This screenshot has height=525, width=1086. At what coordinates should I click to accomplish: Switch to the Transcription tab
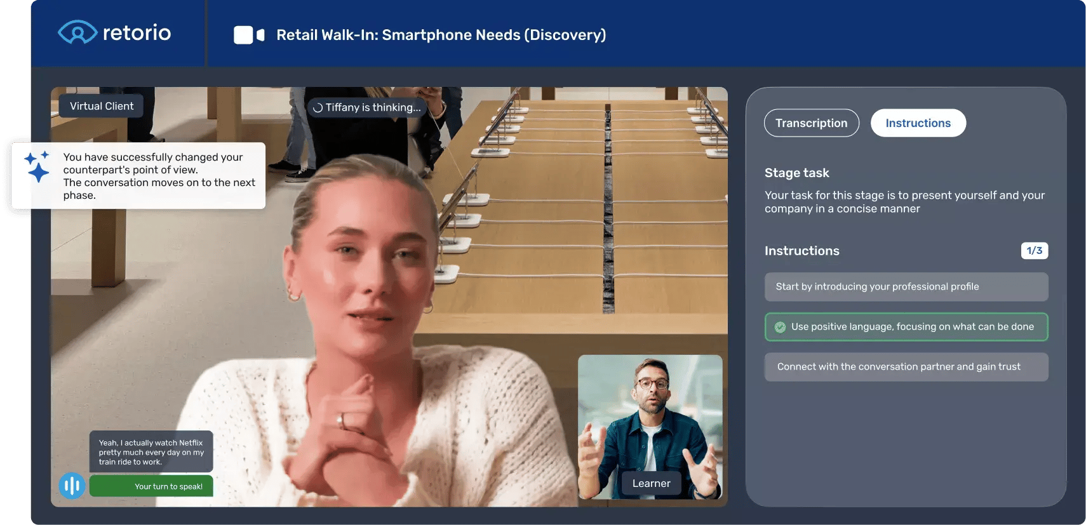pos(811,123)
